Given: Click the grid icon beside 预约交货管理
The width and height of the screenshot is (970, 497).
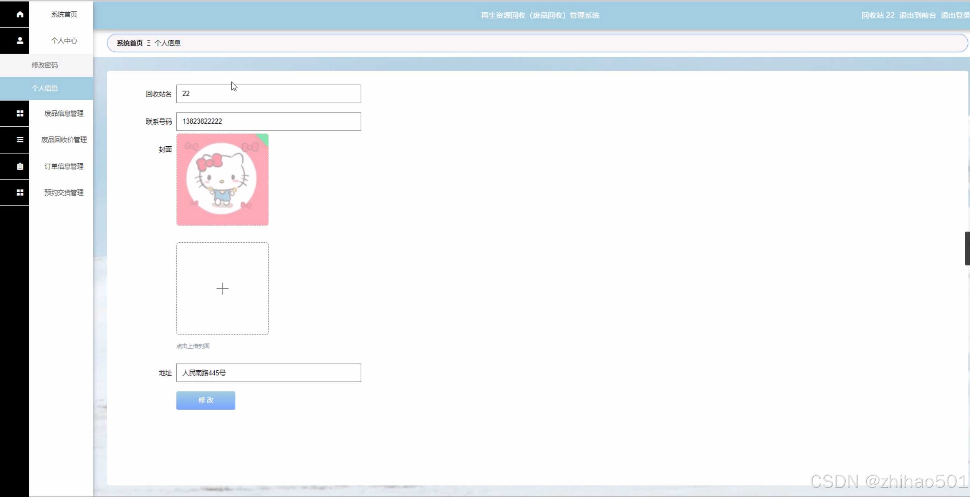Looking at the screenshot, I should click(20, 192).
